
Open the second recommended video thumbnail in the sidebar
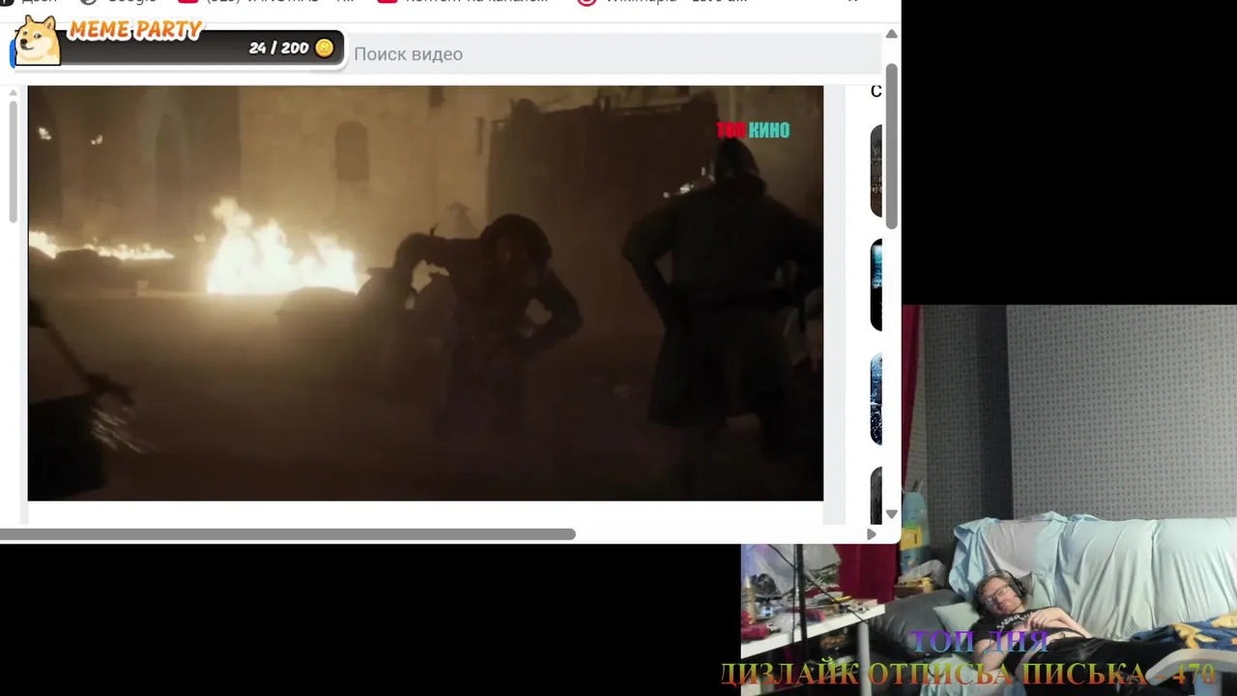[877, 285]
